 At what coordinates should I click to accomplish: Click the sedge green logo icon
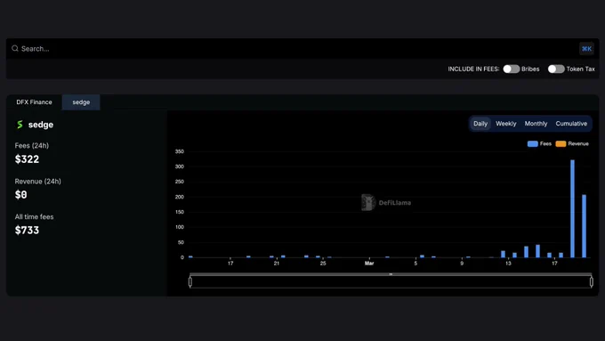point(20,125)
